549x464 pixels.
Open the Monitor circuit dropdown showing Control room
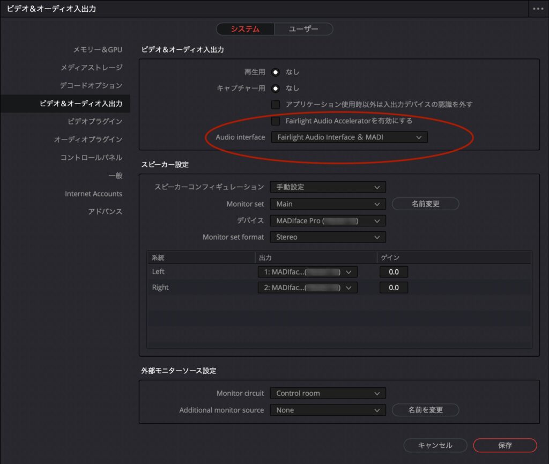(328, 393)
